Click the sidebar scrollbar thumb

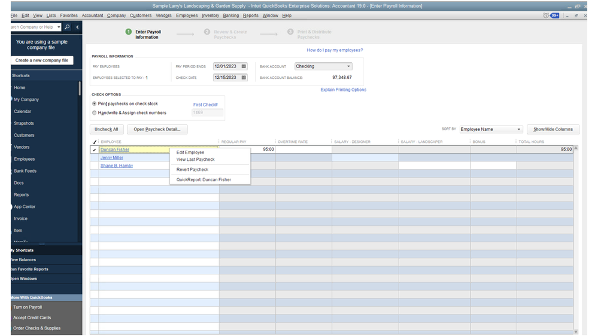click(80, 88)
